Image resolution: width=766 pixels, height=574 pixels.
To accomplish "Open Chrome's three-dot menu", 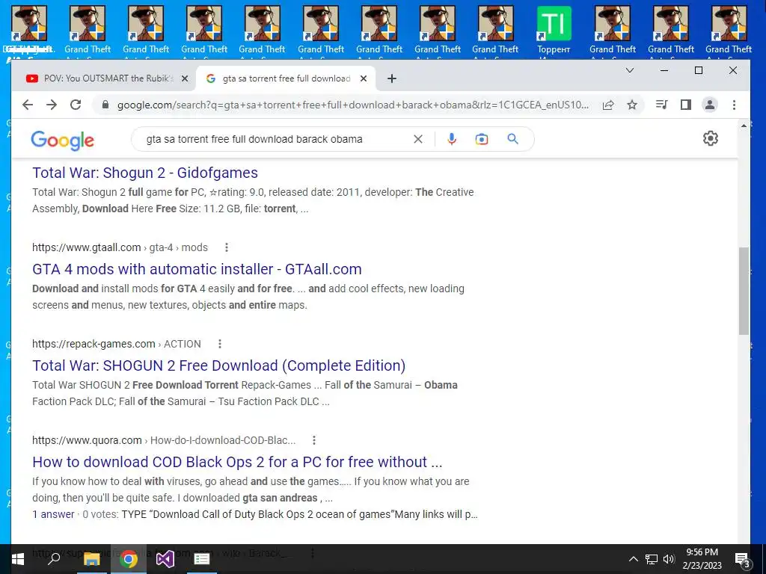I will pos(734,105).
